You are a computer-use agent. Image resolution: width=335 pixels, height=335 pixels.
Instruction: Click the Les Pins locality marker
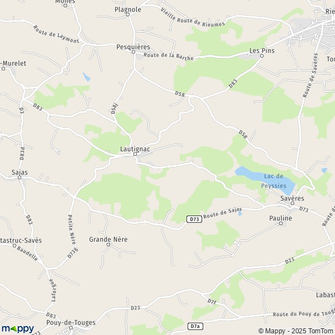coord(262,56)
